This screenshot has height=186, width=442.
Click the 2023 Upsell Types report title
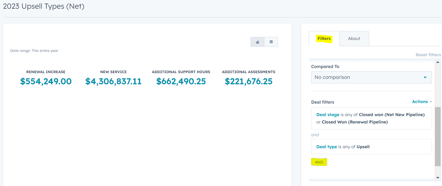44,6
